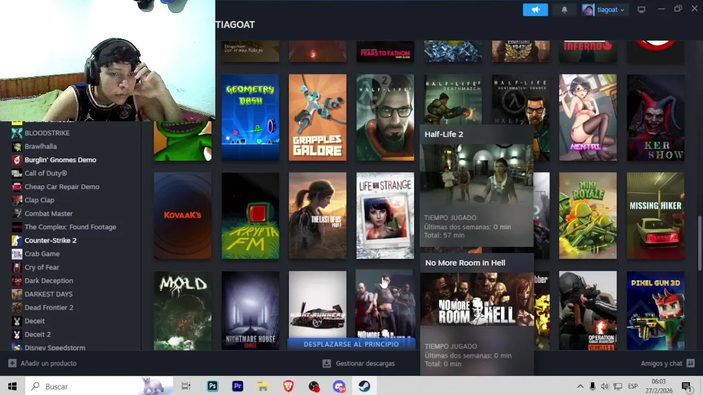Image resolution: width=703 pixels, height=395 pixels.
Task: Click the plus icon beside Añadir un producto
Action: pyautogui.click(x=12, y=363)
